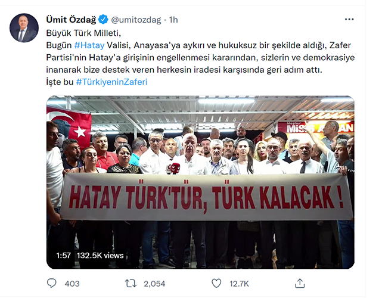Click the Ümit Özdağ display name
This screenshot has height=298, width=382.
point(71,20)
